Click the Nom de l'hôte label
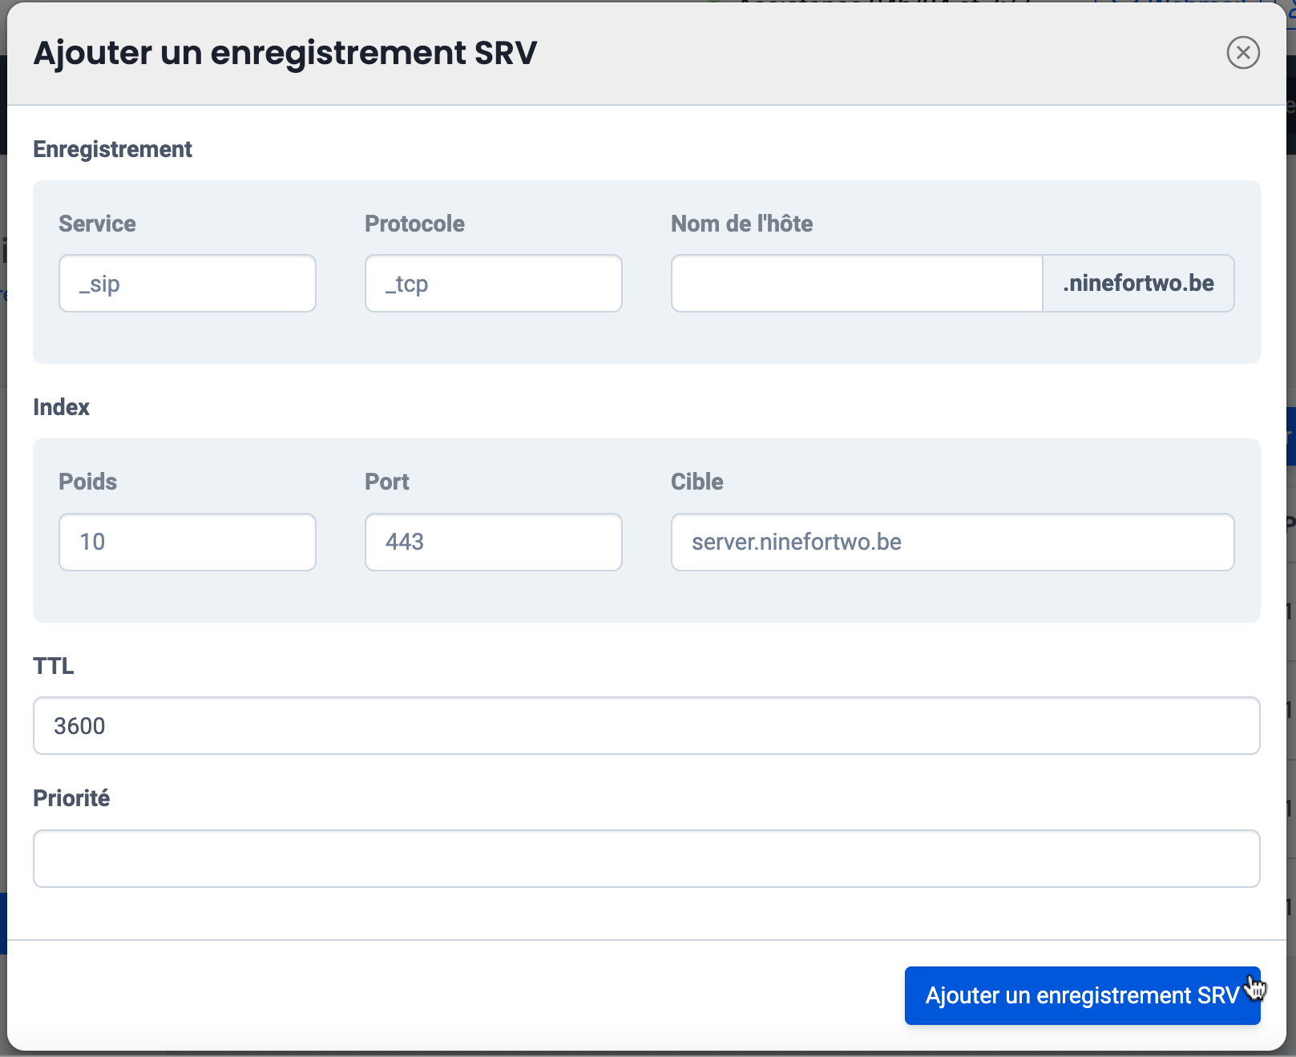 tap(741, 224)
